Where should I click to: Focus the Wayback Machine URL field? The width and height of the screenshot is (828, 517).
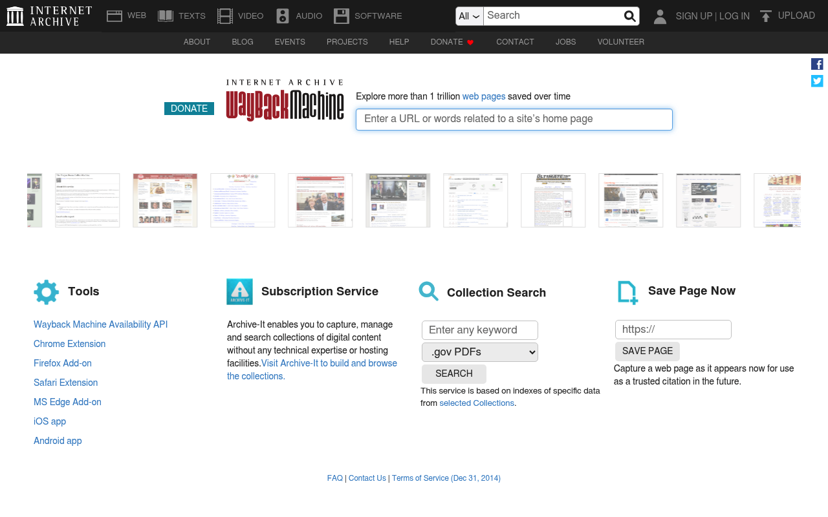(514, 120)
